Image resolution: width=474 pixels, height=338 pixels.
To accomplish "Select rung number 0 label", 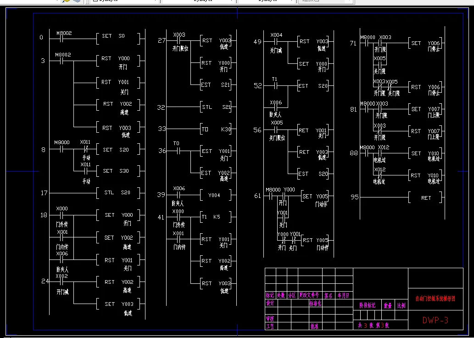I will coord(41,38).
